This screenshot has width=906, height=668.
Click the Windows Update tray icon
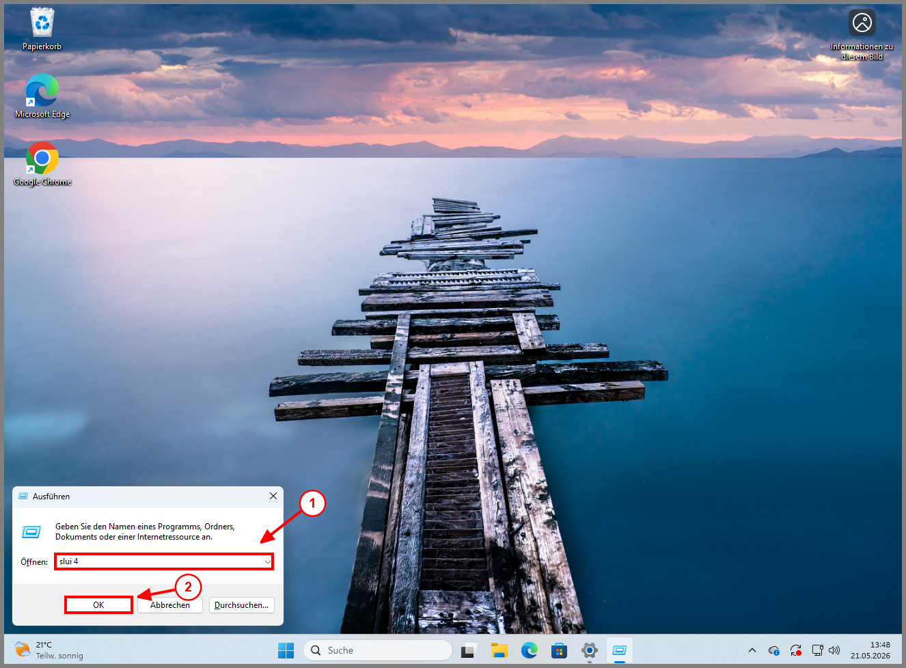(796, 650)
